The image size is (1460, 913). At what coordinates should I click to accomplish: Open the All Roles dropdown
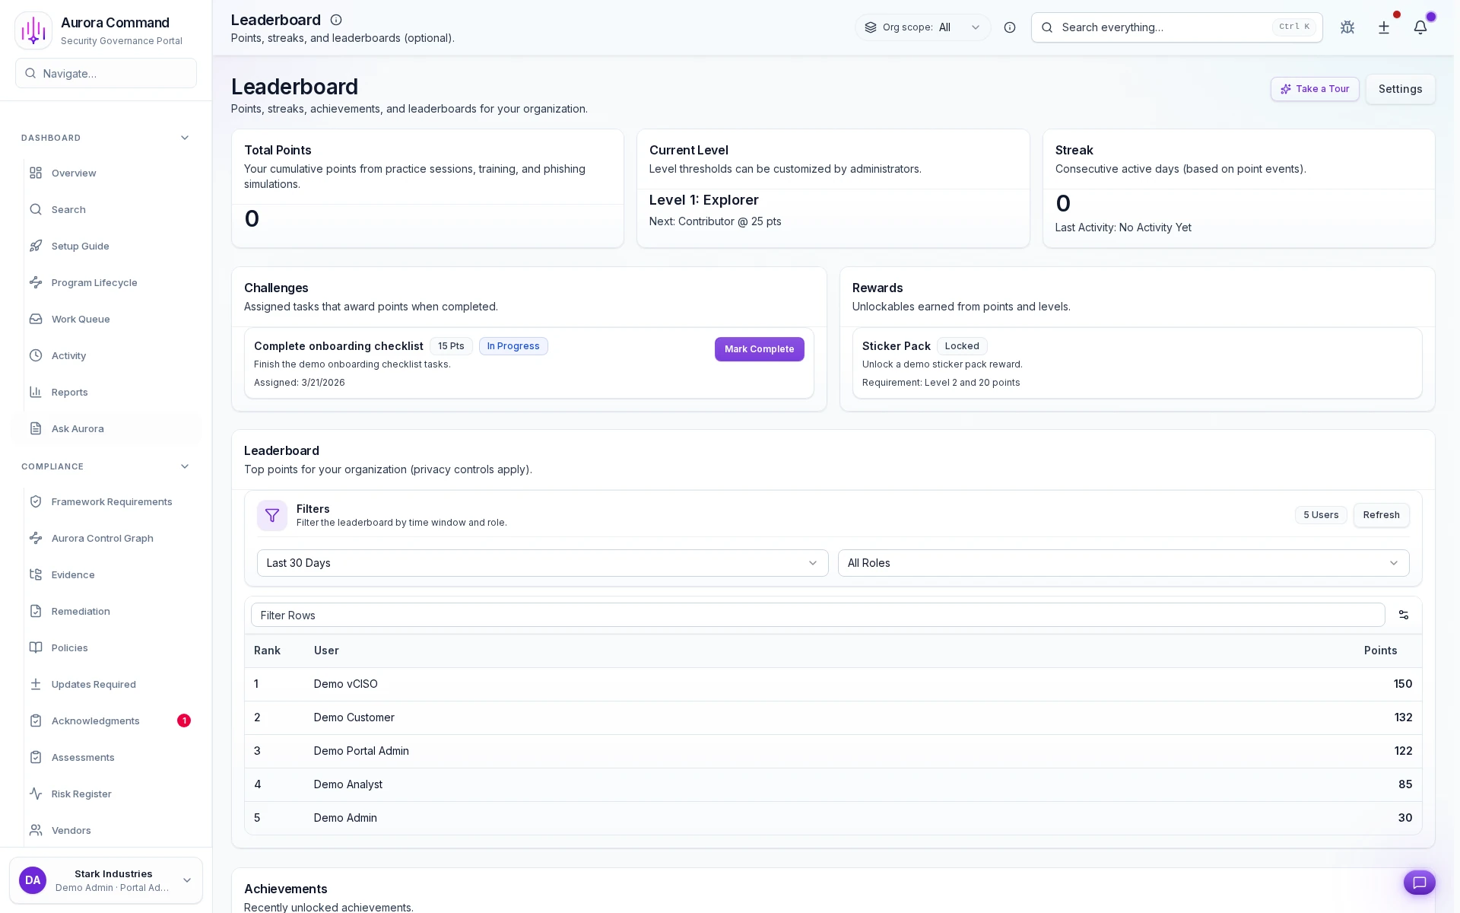[1122, 563]
